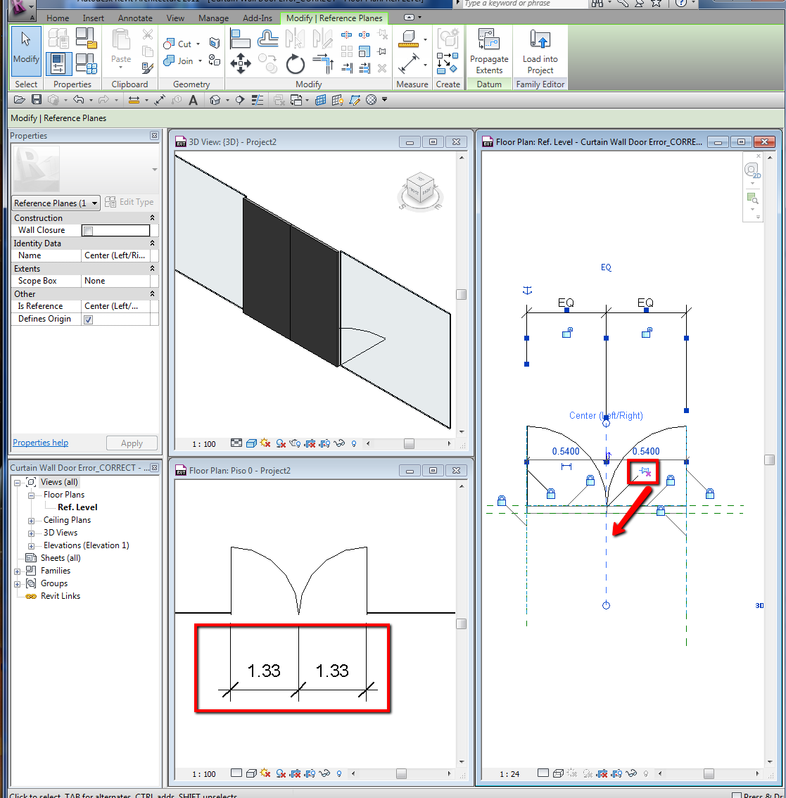Click the sun path icon in 3D view control bar
Screen dimensions: 786x798
(x=265, y=443)
